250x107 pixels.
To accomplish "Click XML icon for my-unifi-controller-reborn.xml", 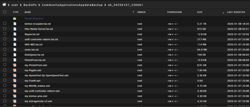I will pos(15,91).
